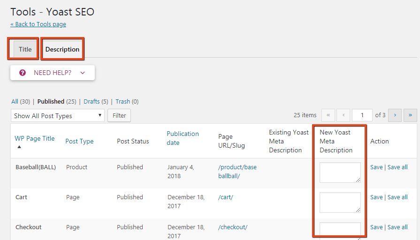Click the Checkout page title text
The height and width of the screenshot is (240, 420).
[29, 227]
